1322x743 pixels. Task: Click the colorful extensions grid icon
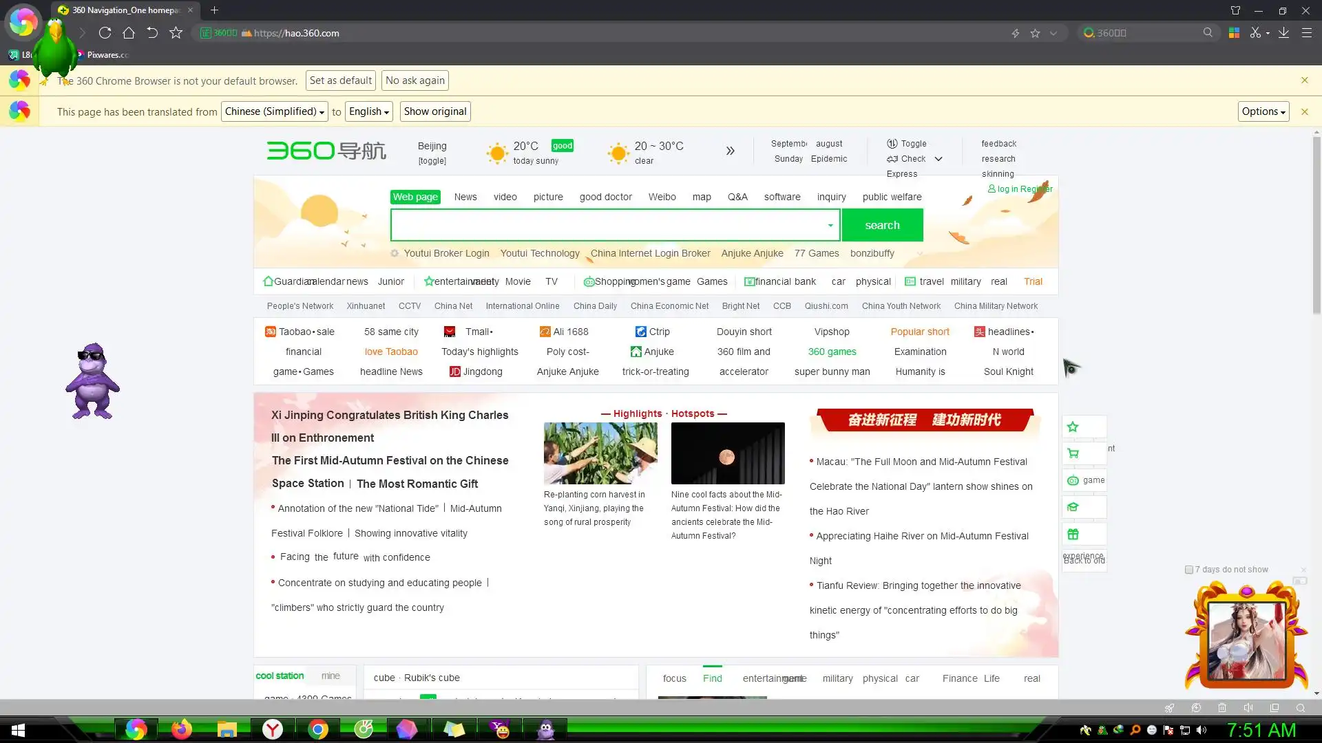pos(1234,33)
